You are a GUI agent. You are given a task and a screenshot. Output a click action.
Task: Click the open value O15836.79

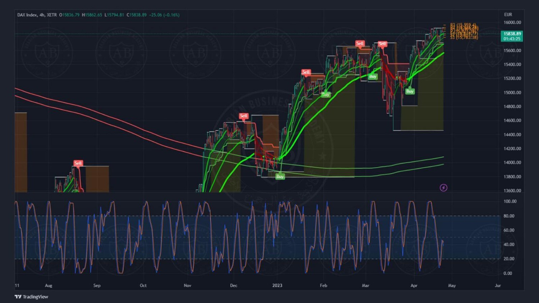[69, 15]
